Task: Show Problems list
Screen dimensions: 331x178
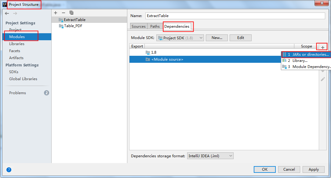Action: click(17, 93)
